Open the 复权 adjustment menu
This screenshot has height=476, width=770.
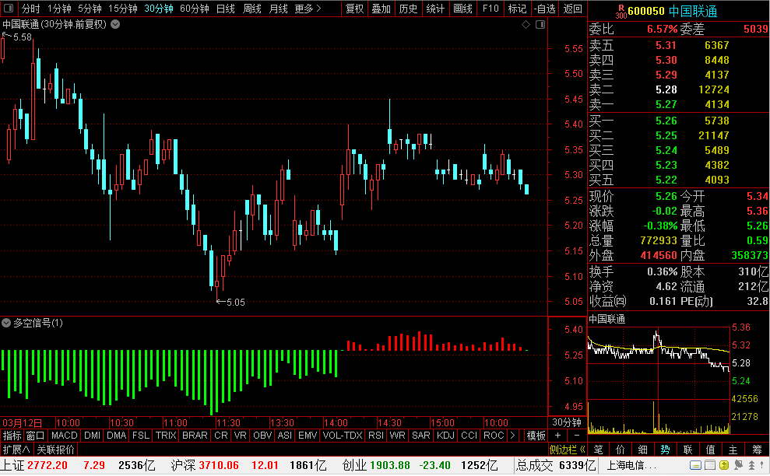354,9
